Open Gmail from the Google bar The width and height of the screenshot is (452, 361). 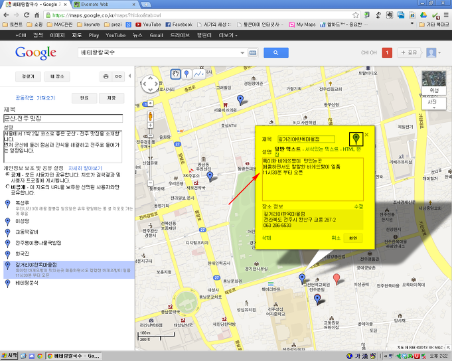[x=156, y=35]
